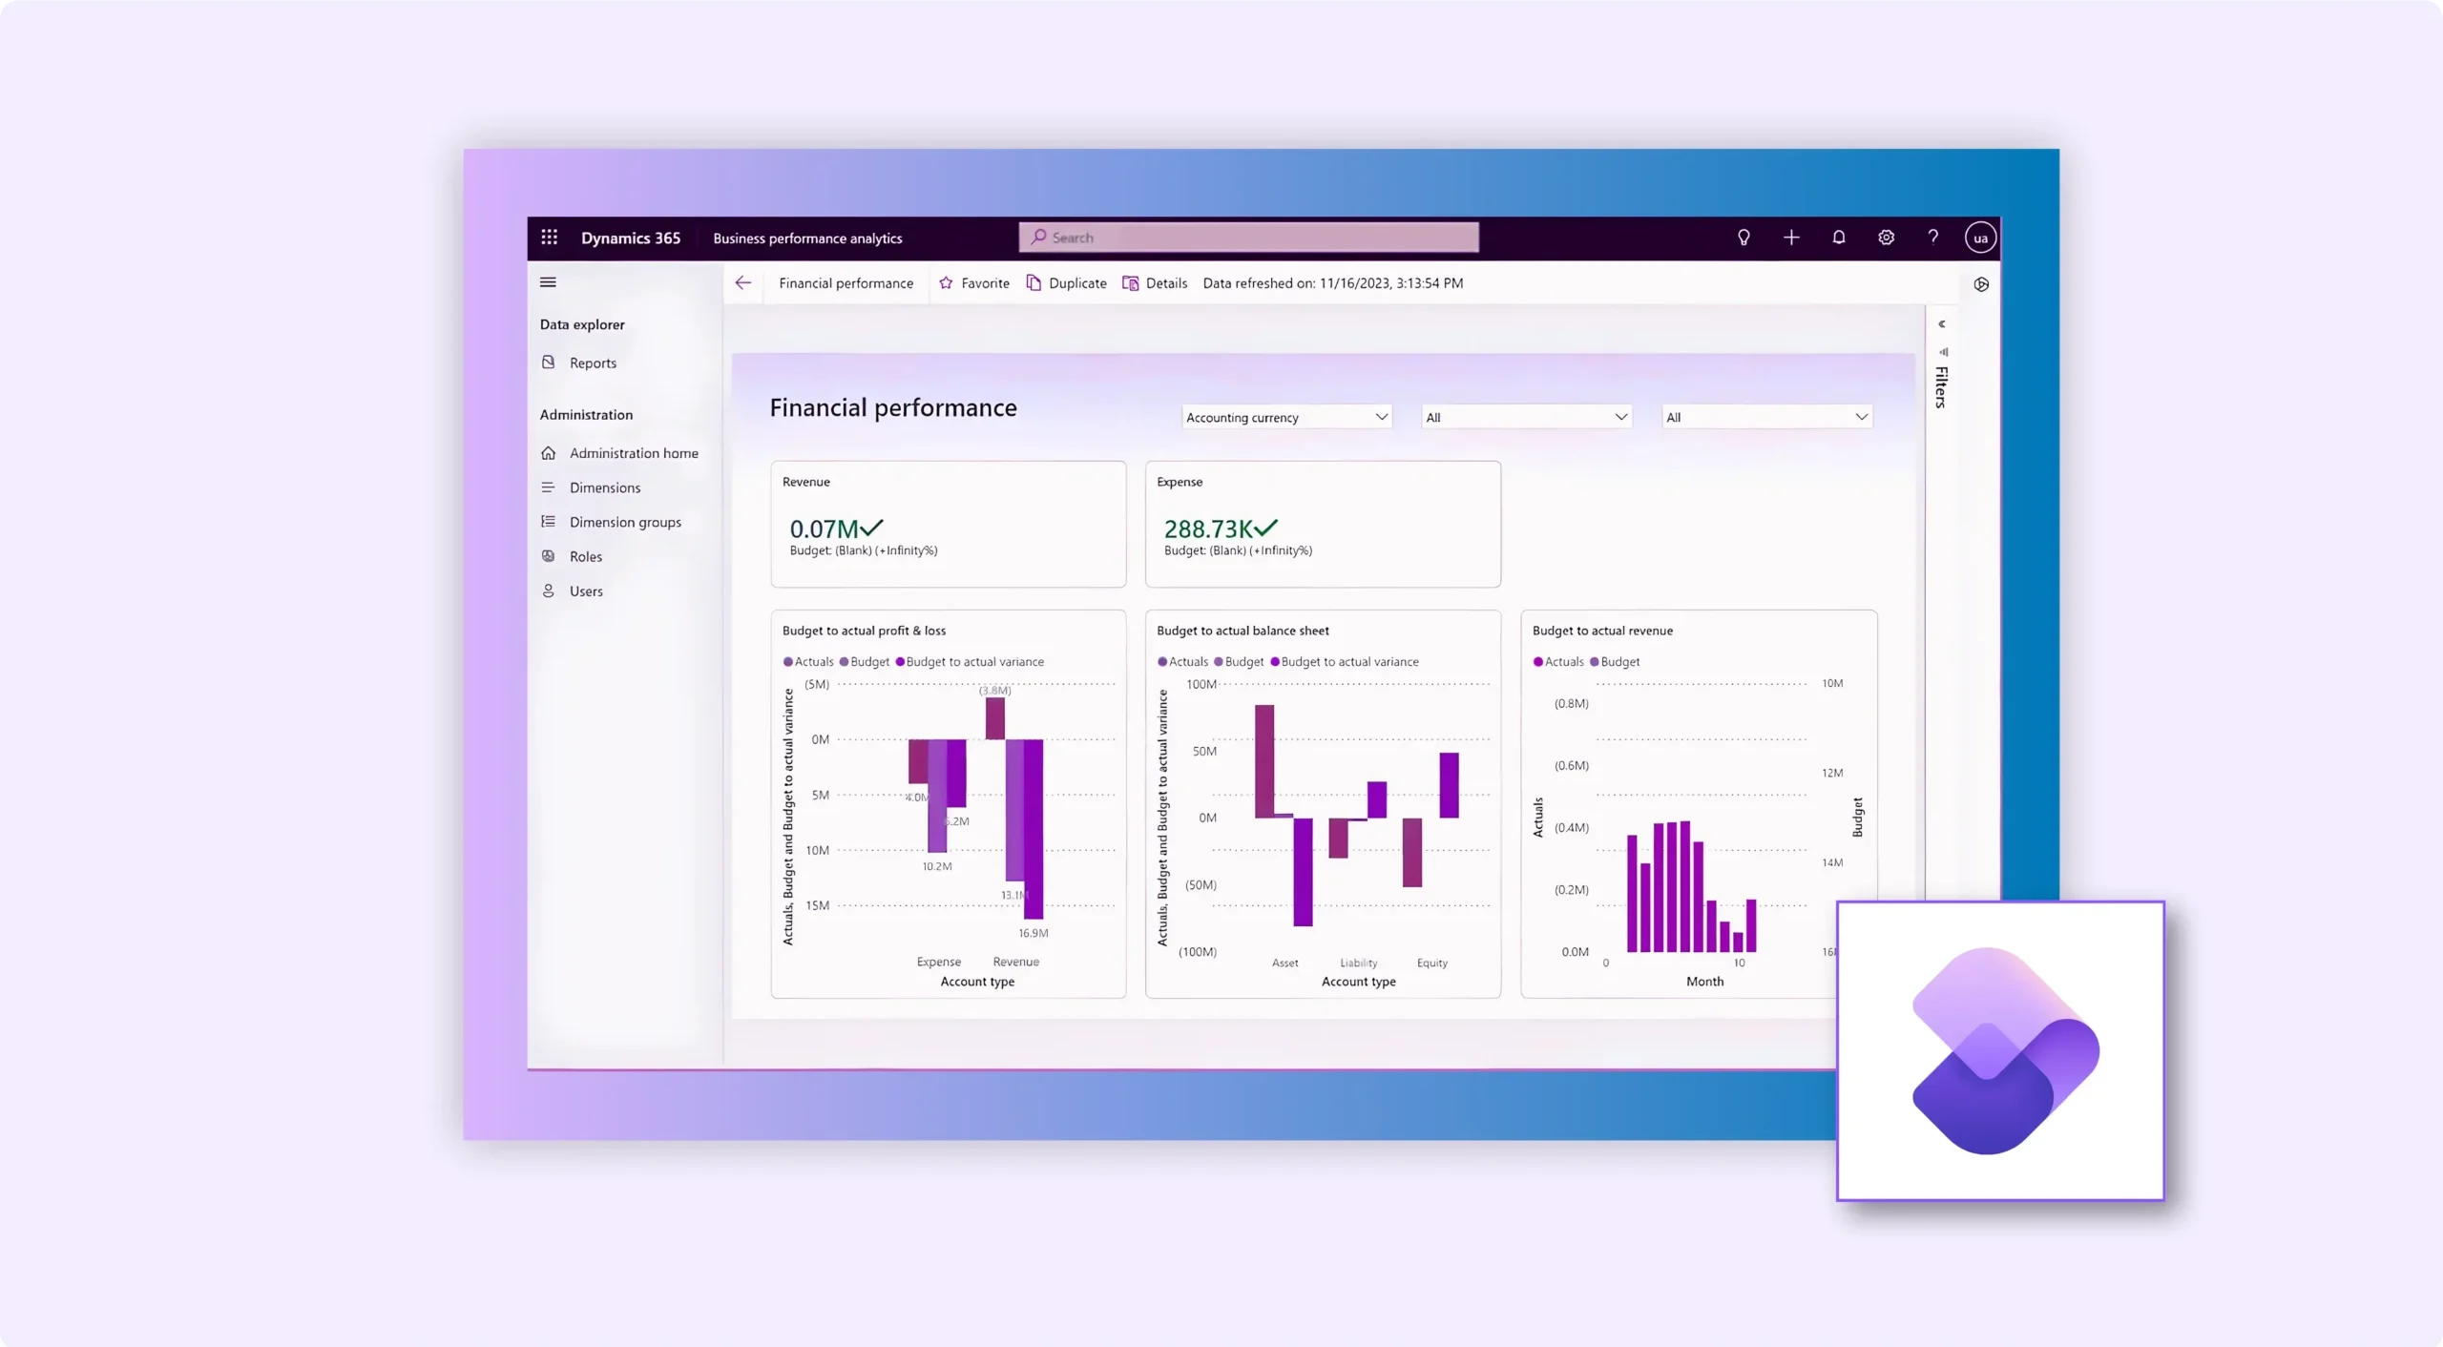Click Actuals legend in profit & loss chart

[808, 661]
